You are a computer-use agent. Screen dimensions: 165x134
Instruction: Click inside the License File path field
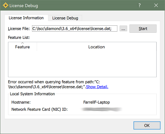click(x=75, y=29)
